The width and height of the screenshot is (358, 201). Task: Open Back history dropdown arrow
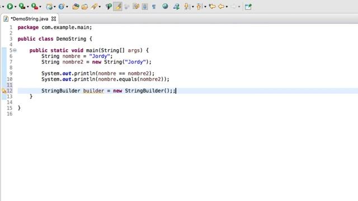[x=227, y=7]
